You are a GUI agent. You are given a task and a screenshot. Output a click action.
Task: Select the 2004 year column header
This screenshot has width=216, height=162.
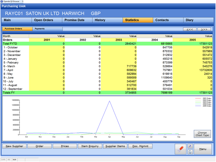[x=155, y=40]
